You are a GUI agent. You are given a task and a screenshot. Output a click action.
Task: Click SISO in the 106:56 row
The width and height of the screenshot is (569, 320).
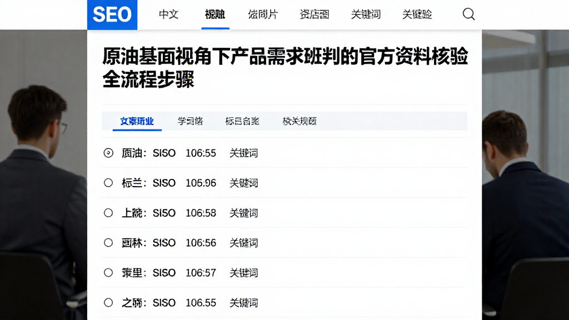click(x=164, y=243)
